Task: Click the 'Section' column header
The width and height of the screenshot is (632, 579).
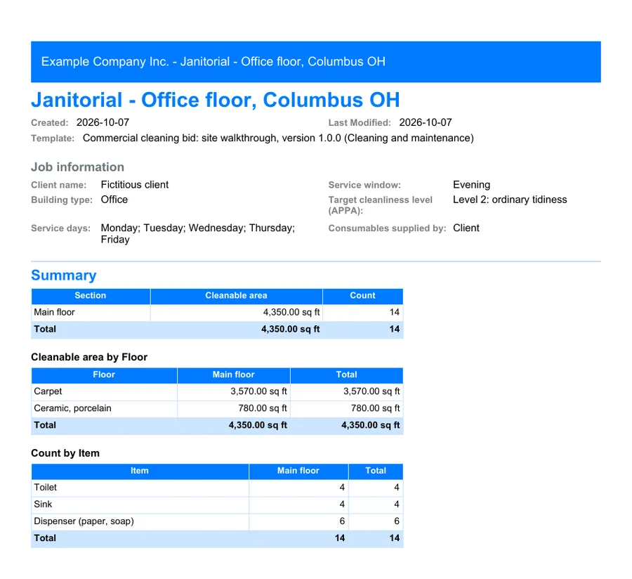Action: [x=91, y=296]
